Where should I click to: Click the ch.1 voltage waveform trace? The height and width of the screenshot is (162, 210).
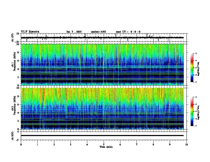point(102,38)
